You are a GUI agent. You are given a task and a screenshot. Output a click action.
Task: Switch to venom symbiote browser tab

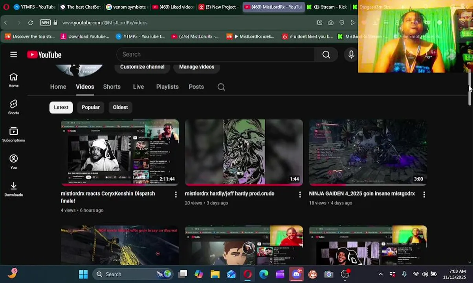tap(126, 7)
